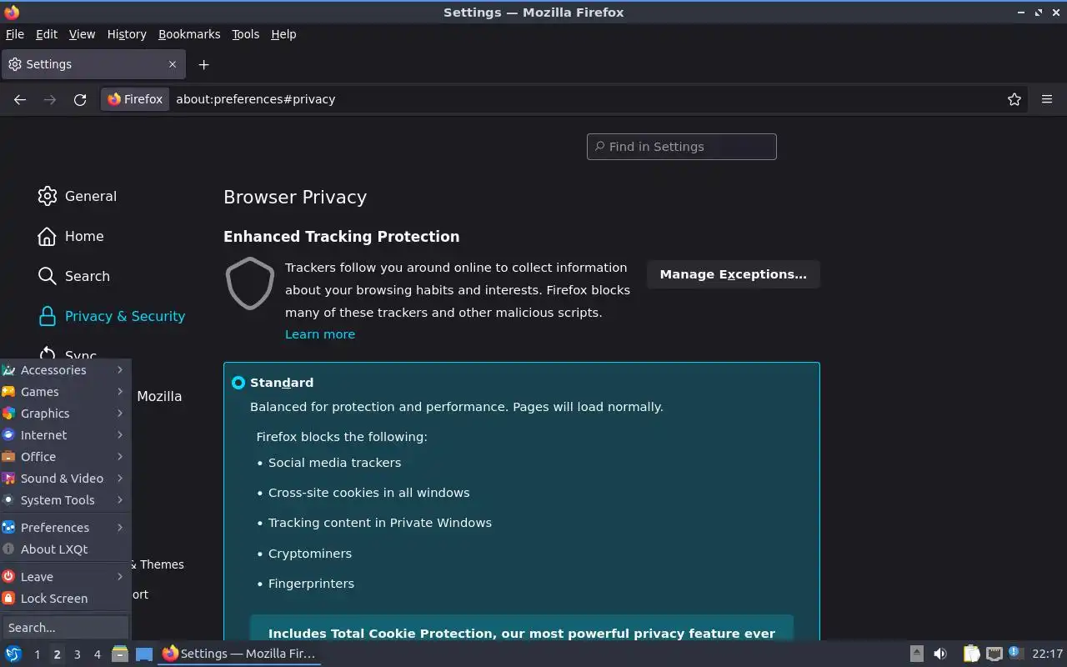Expand the Preferences submenu arrow
Viewport: 1067px width, 667px height.
coord(120,528)
